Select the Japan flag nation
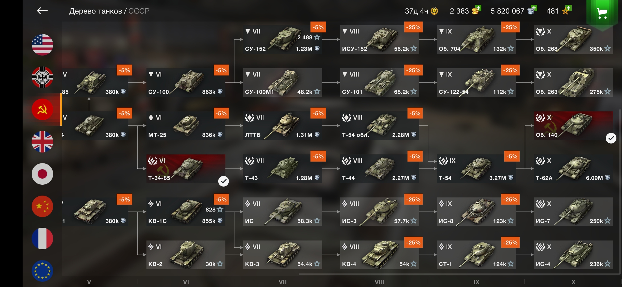The height and width of the screenshot is (287, 622). [42, 174]
